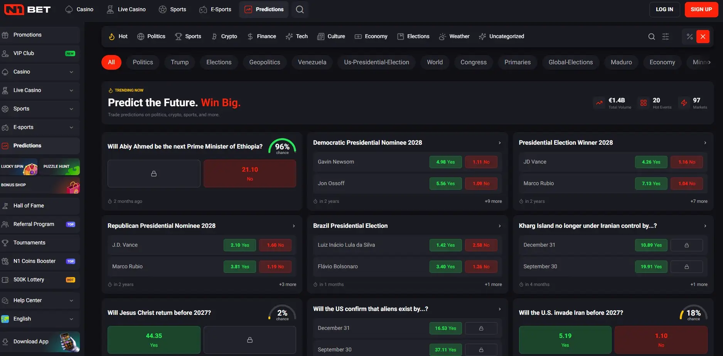Click the N1 Coins Booster icon
This screenshot has height=356, width=723.
[x=5, y=261]
